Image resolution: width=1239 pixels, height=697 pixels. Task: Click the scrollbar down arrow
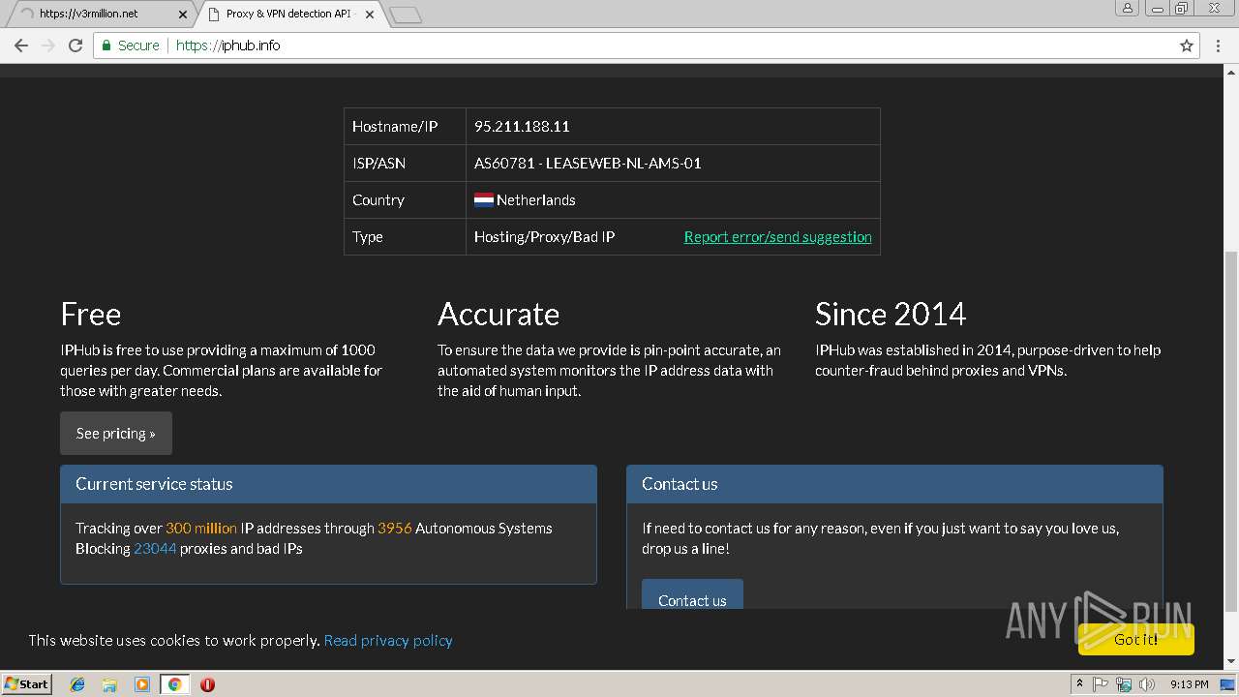(x=1231, y=661)
